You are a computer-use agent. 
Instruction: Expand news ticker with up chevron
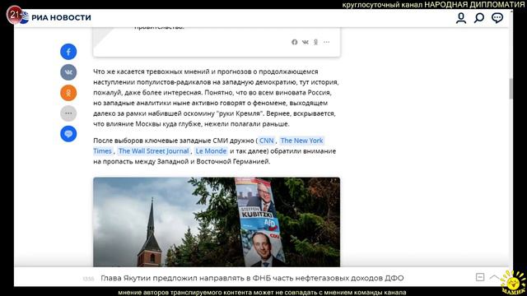pos(494,277)
